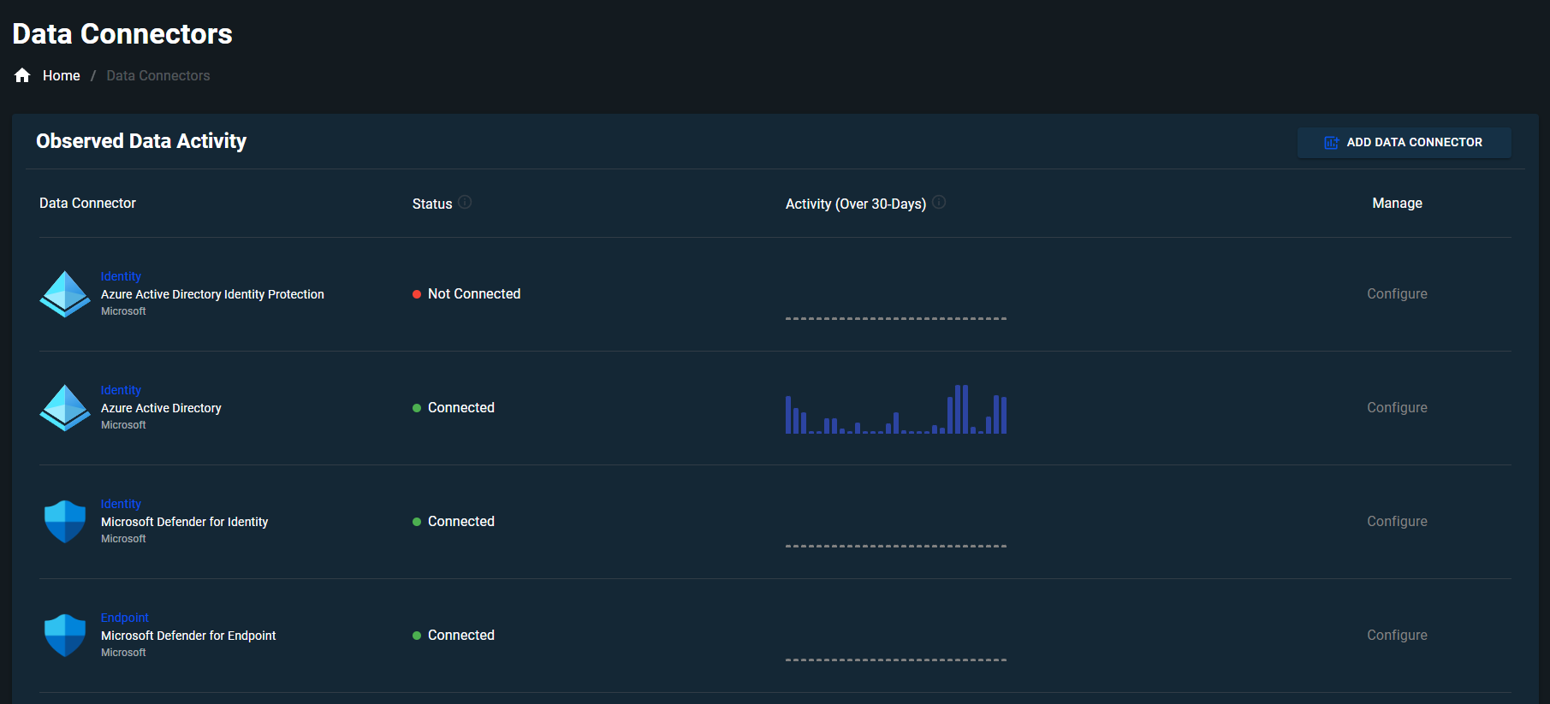This screenshot has height=704, width=1550.
Task: Click Microsoft vendor label under Identity Protection
Action: [123, 311]
